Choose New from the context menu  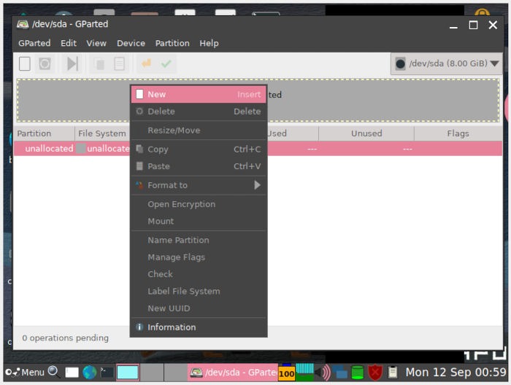tap(199, 94)
